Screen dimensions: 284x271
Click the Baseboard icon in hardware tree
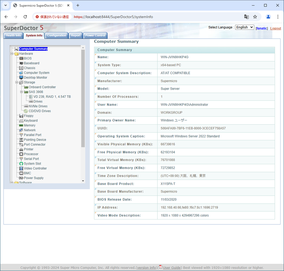(x=21, y=63)
